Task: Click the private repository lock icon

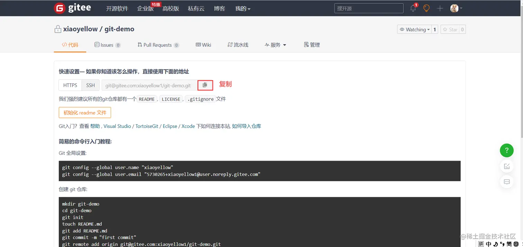Action: point(58,29)
